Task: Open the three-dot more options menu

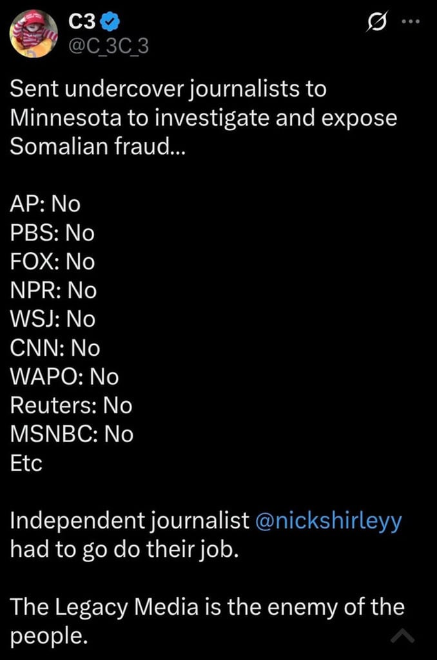Action: click(410, 21)
